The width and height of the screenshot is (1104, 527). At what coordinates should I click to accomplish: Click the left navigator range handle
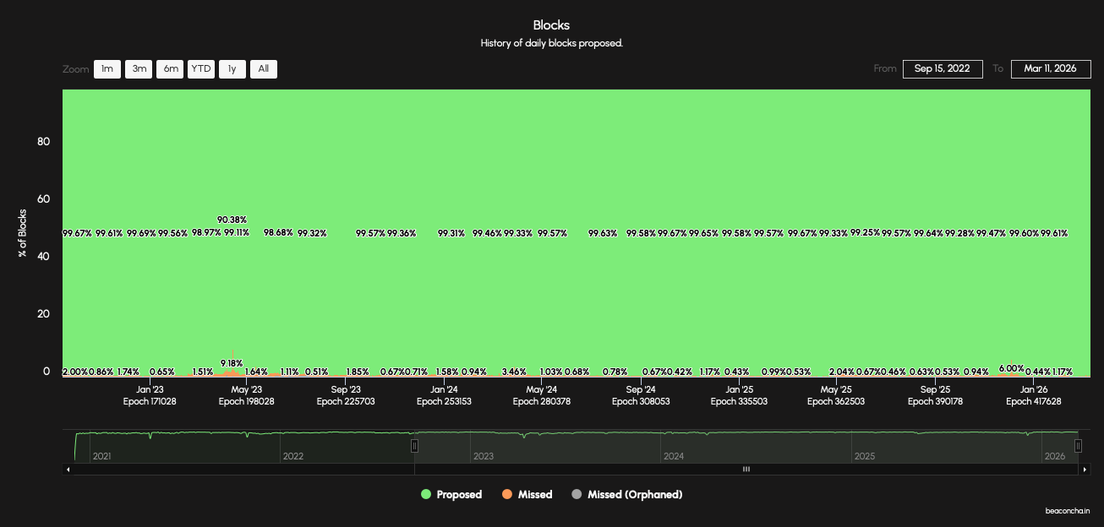pyautogui.click(x=414, y=445)
